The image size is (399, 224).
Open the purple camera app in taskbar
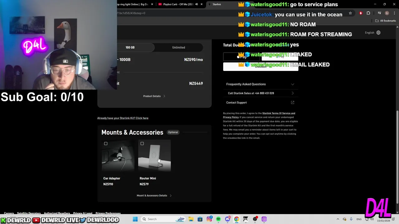tap(264, 219)
